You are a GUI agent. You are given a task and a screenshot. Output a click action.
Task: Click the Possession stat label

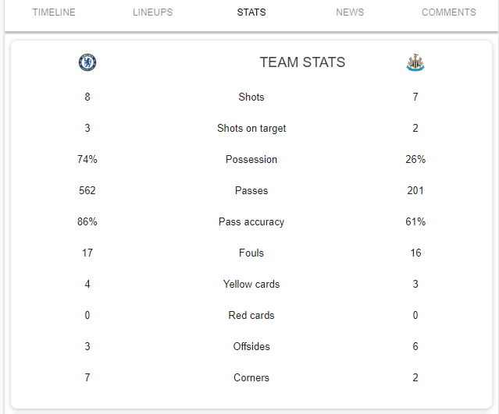tap(251, 160)
